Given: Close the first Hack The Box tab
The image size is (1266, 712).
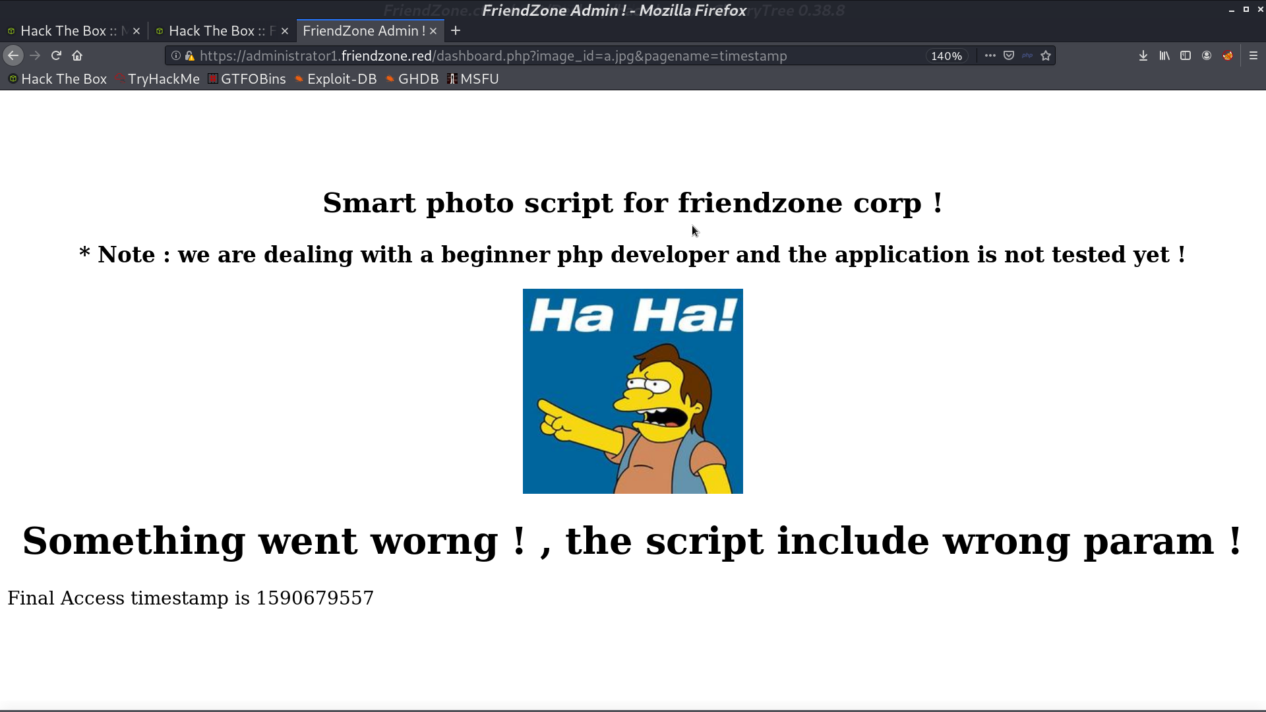Looking at the screenshot, I should pyautogui.click(x=136, y=31).
